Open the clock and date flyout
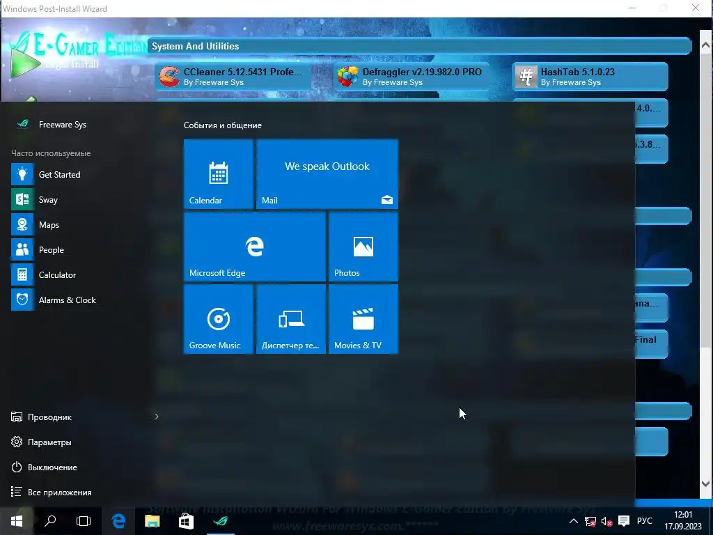Screen dimensions: 713x535 click(x=682, y=521)
